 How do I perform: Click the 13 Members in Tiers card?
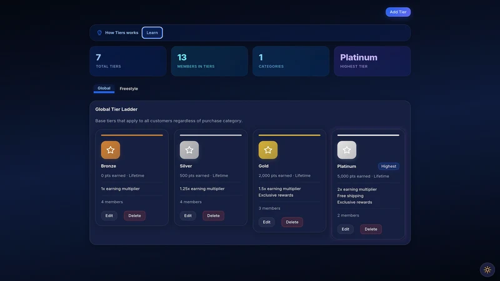209,61
